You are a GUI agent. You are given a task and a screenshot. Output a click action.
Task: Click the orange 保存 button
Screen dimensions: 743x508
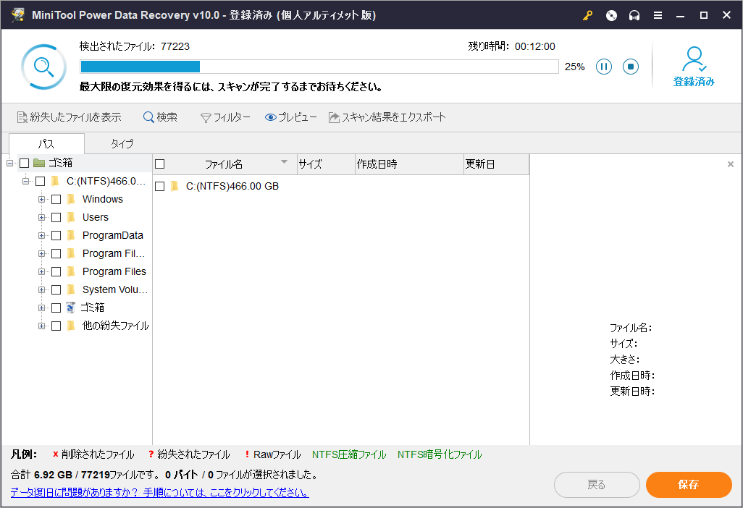pos(688,485)
